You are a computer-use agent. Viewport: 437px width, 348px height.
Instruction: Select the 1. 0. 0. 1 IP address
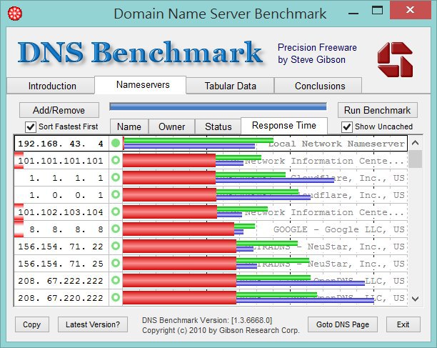click(x=66, y=195)
